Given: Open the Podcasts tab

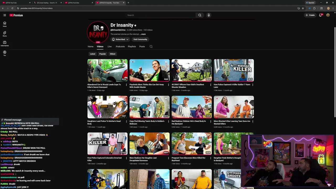Looking at the screenshot, I should pyautogui.click(x=120, y=46).
